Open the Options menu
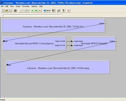 tap(34, 6)
